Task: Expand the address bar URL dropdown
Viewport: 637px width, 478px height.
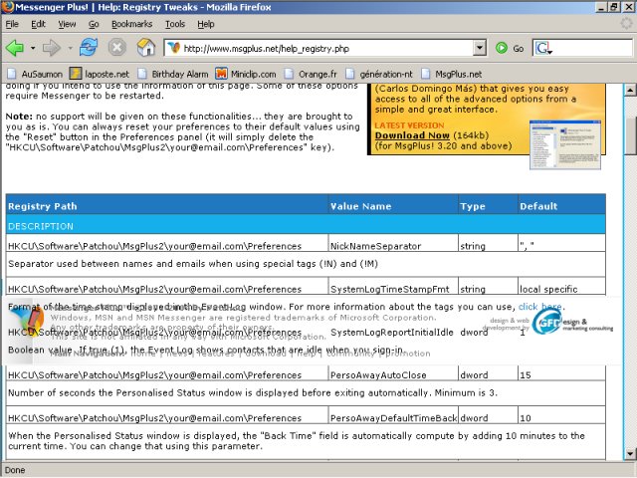Action: (x=479, y=48)
